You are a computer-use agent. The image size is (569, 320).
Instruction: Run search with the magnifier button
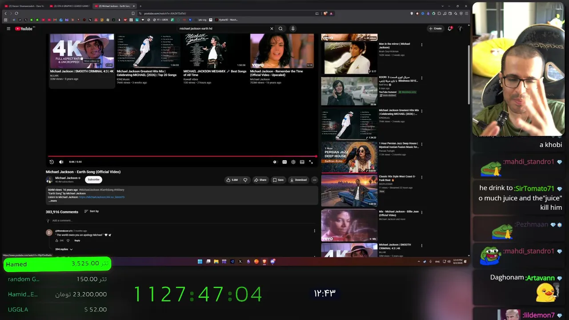(x=280, y=28)
